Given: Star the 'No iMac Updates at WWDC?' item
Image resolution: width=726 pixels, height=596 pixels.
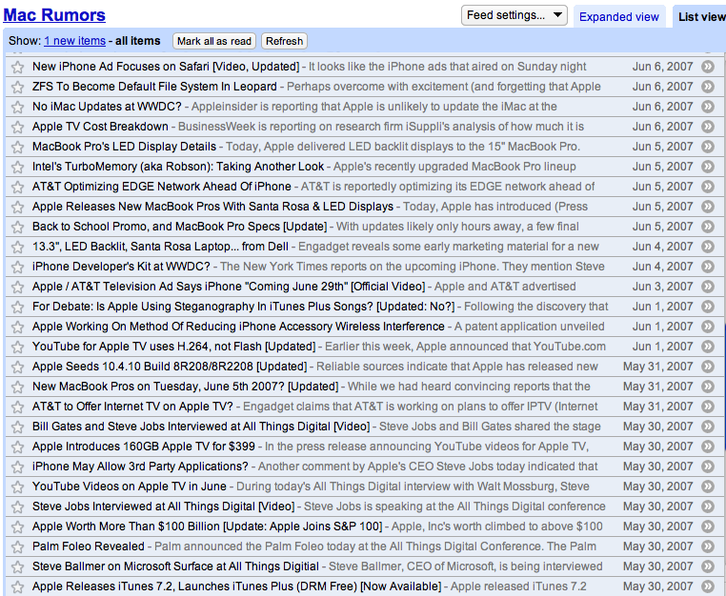Looking at the screenshot, I should 17,107.
